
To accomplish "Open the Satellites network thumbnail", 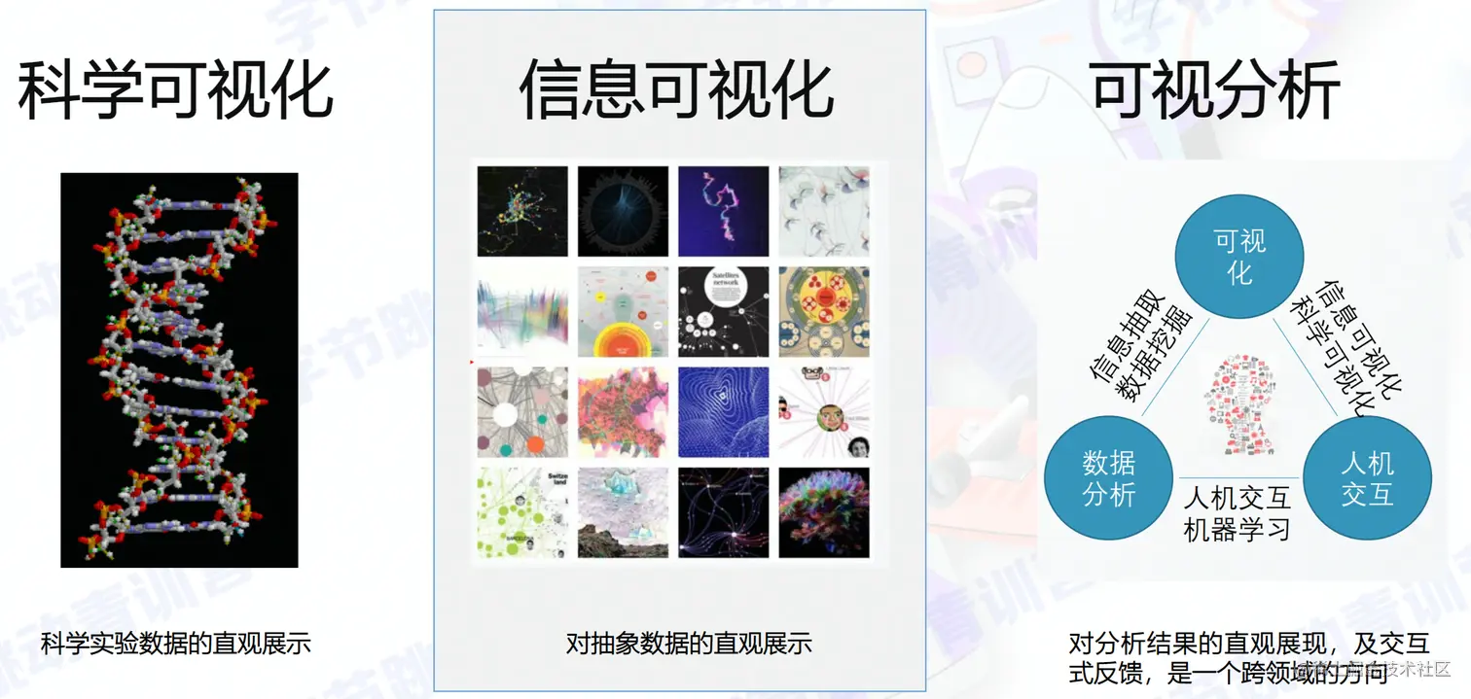I will (723, 312).
